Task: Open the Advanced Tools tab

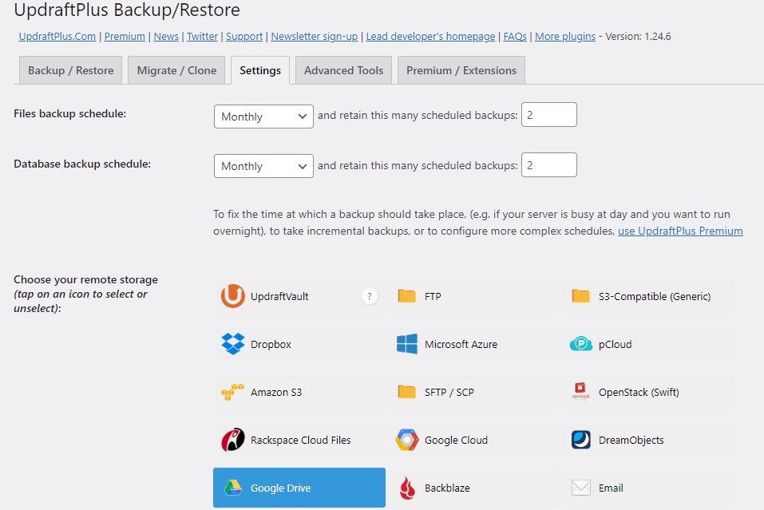Action: 343,70
